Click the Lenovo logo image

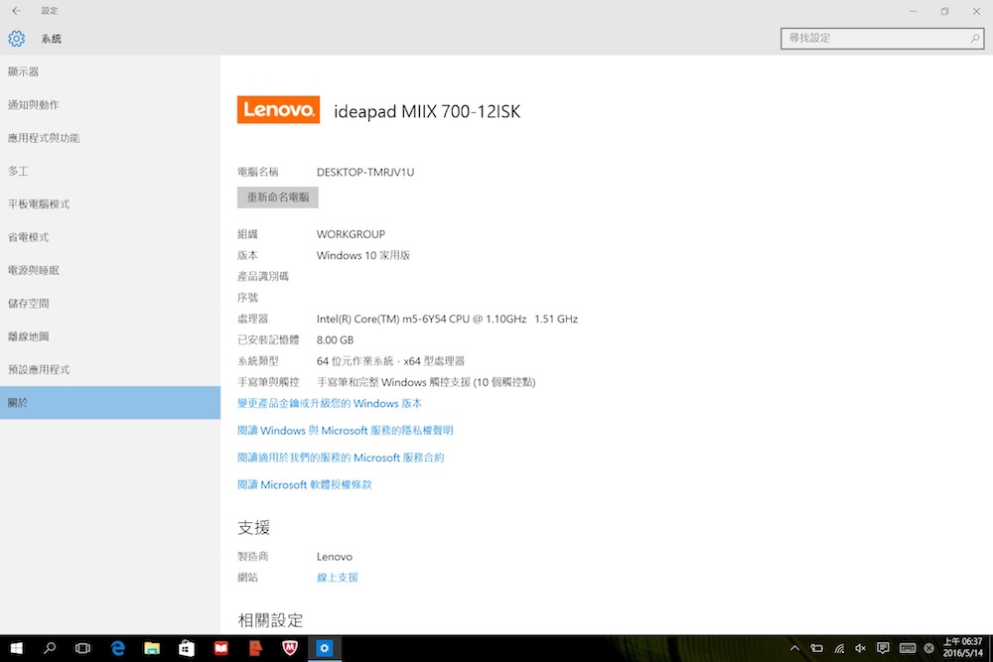pyautogui.click(x=279, y=109)
